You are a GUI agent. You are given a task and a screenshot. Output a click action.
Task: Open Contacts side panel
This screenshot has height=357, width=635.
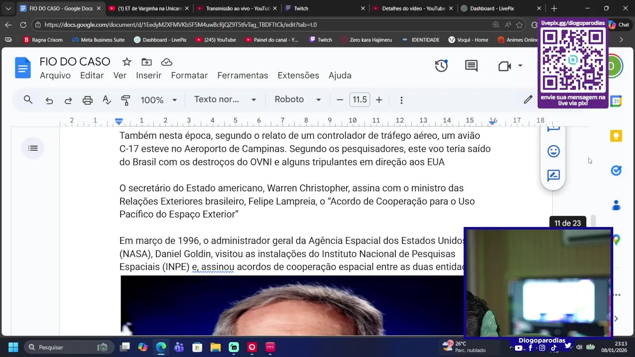616,205
